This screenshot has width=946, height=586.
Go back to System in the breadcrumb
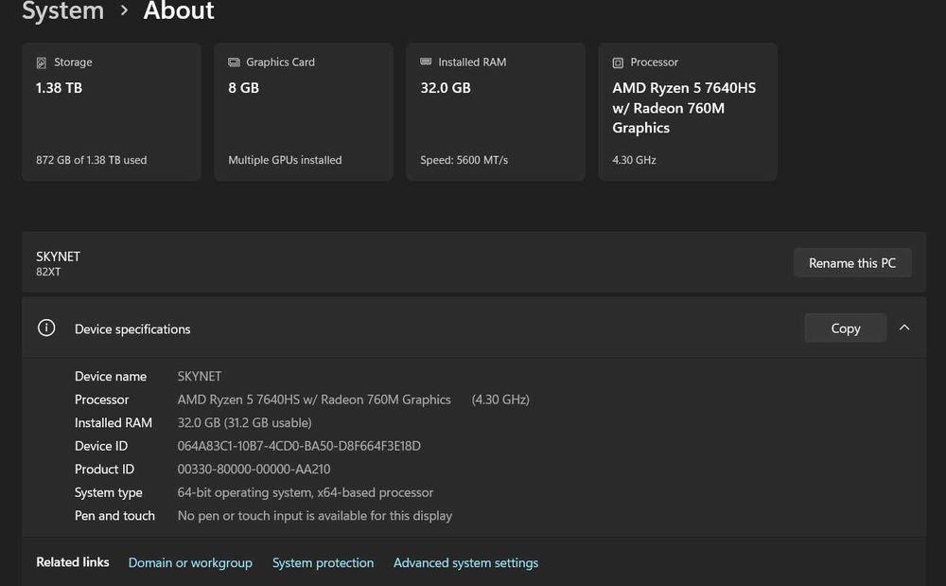(62, 10)
